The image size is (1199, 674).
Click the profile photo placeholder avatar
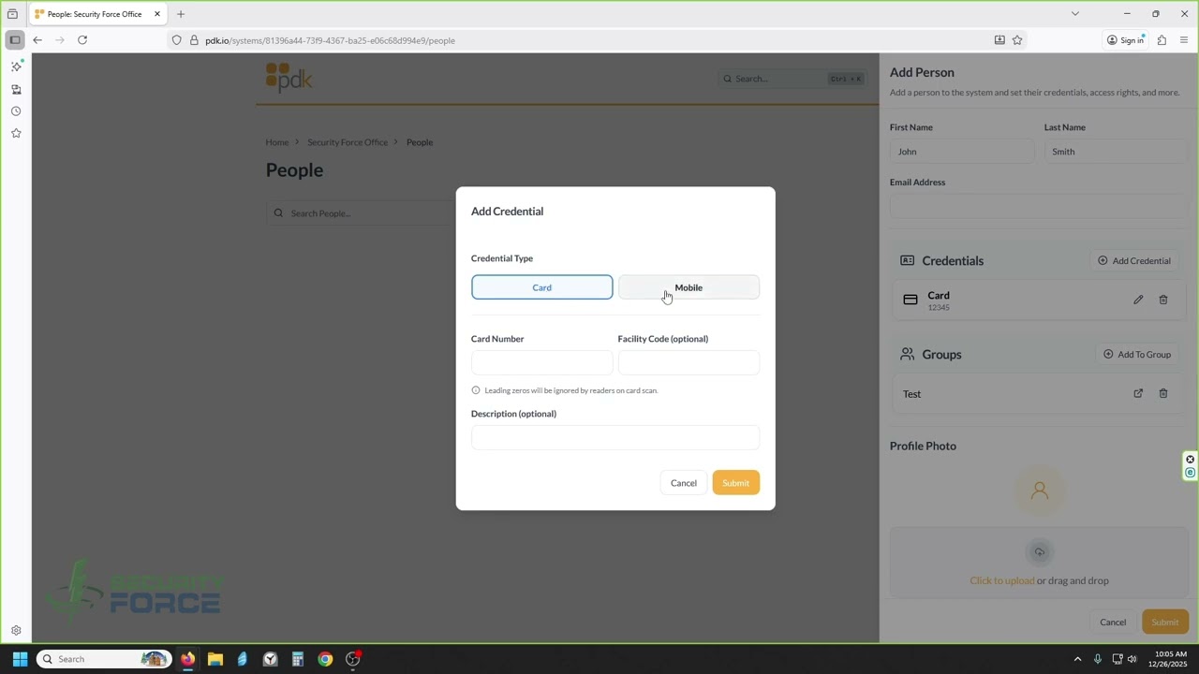(1039, 490)
